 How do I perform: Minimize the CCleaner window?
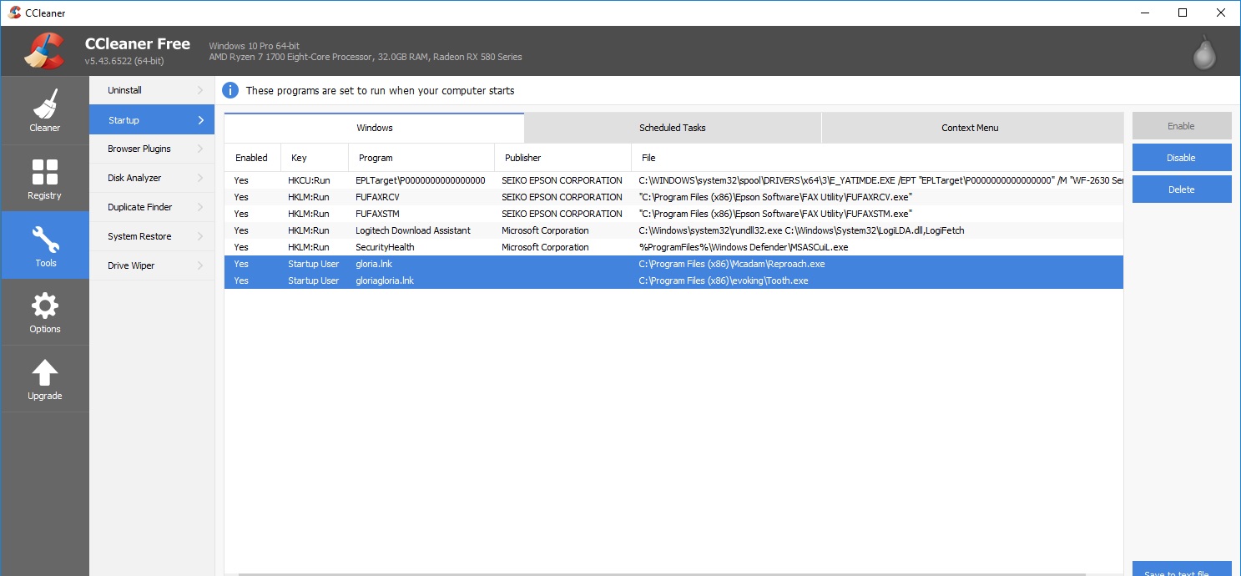[x=1144, y=13]
